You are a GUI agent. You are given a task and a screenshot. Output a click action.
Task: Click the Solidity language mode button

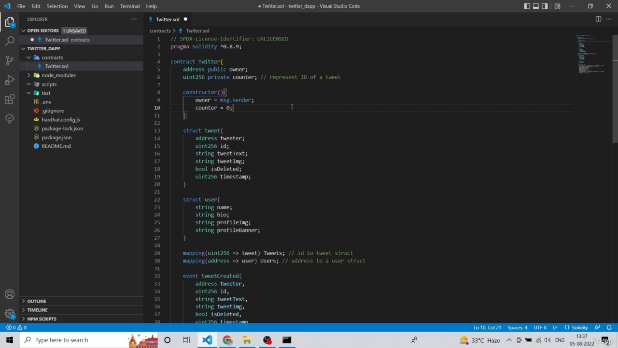(x=576, y=327)
